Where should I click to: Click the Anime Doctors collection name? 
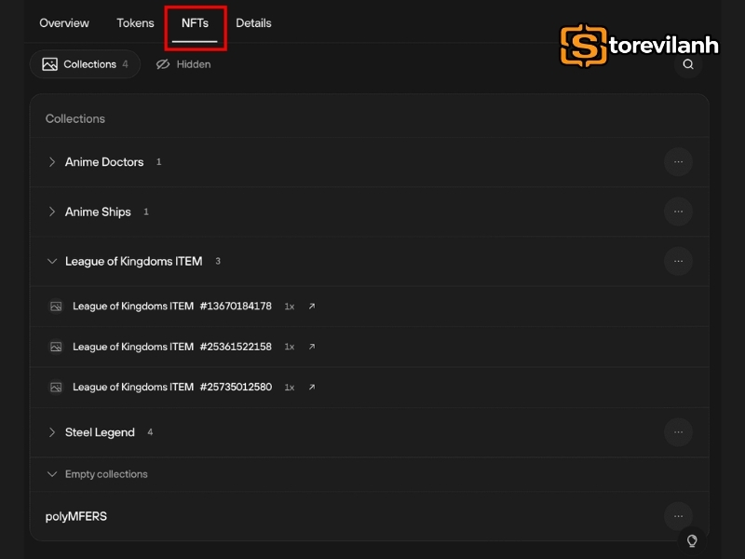tap(104, 162)
